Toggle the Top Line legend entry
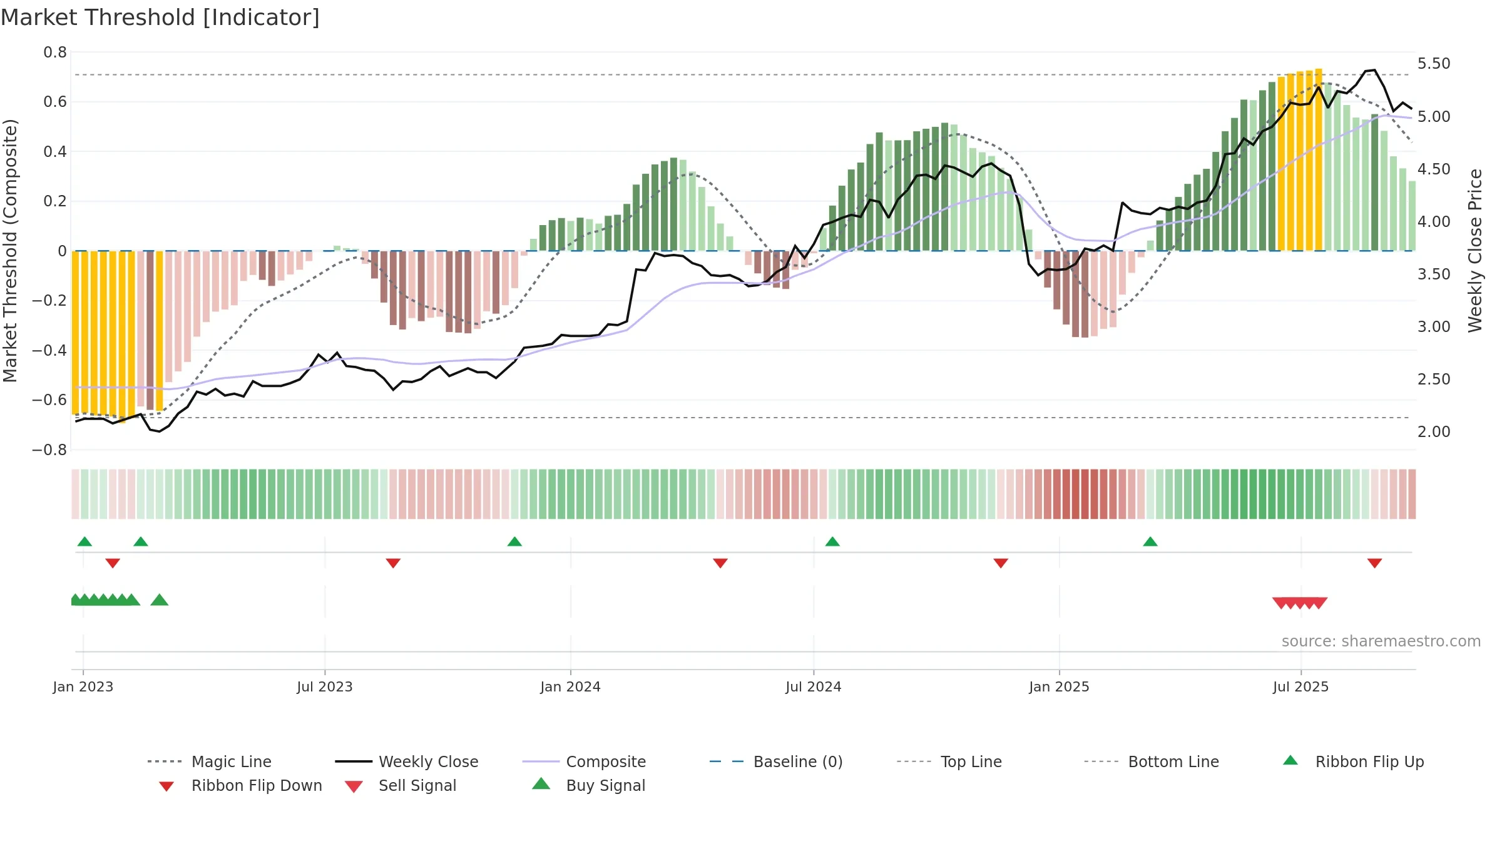Viewport: 1502px width, 844px height. (949, 761)
